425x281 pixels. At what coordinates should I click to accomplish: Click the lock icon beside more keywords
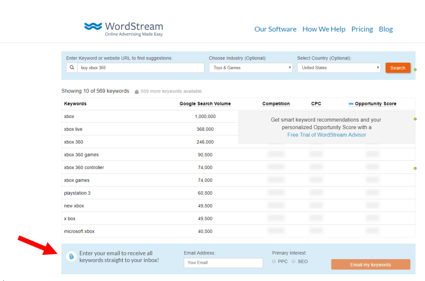click(137, 91)
